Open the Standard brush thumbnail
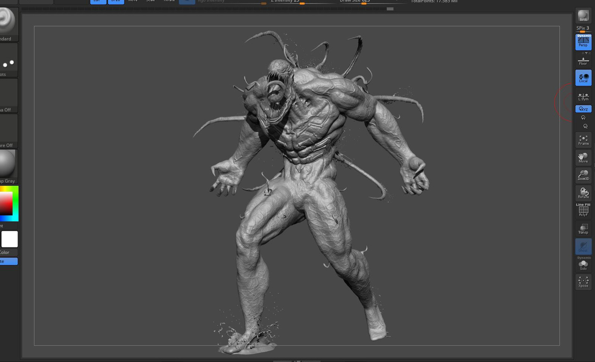Screen dimensions: 595x362 8,24
